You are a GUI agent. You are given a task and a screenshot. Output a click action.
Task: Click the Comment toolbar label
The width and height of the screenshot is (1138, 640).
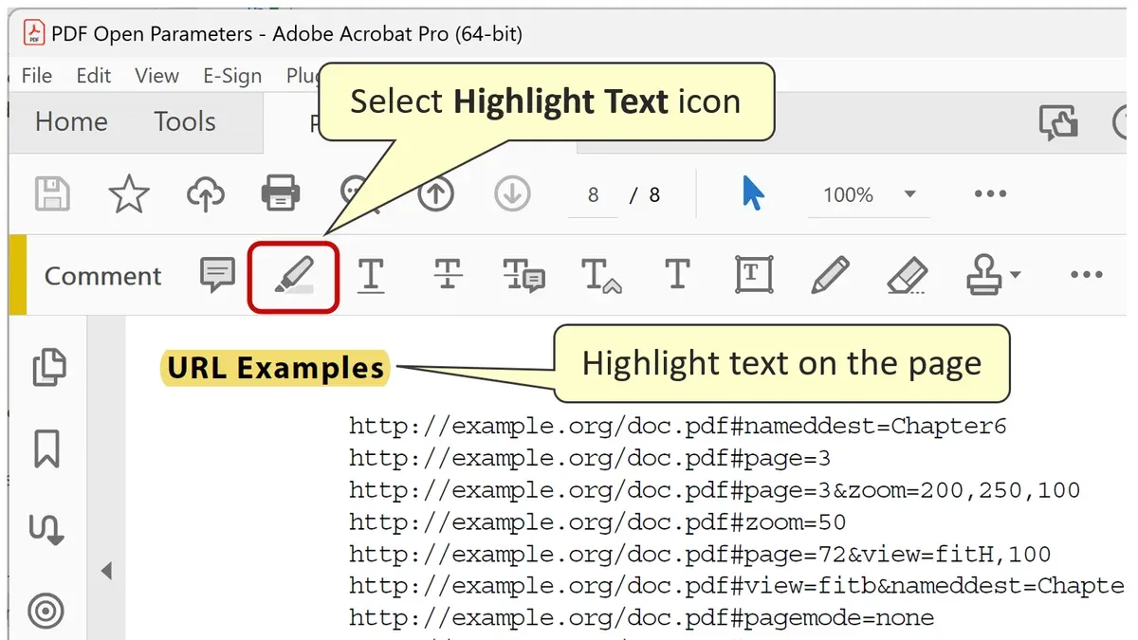103,276
